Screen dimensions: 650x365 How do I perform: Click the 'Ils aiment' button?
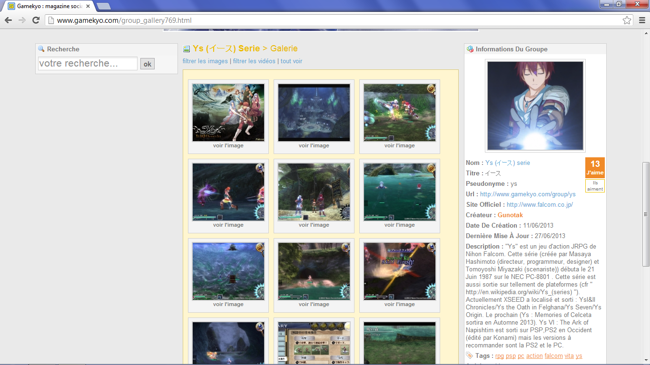pos(595,186)
